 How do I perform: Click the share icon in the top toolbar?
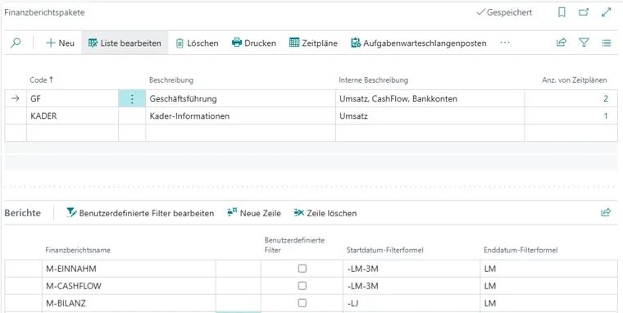pos(561,43)
